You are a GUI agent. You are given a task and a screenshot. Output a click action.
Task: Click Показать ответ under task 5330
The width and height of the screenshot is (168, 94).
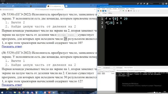click(x=12, y=46)
